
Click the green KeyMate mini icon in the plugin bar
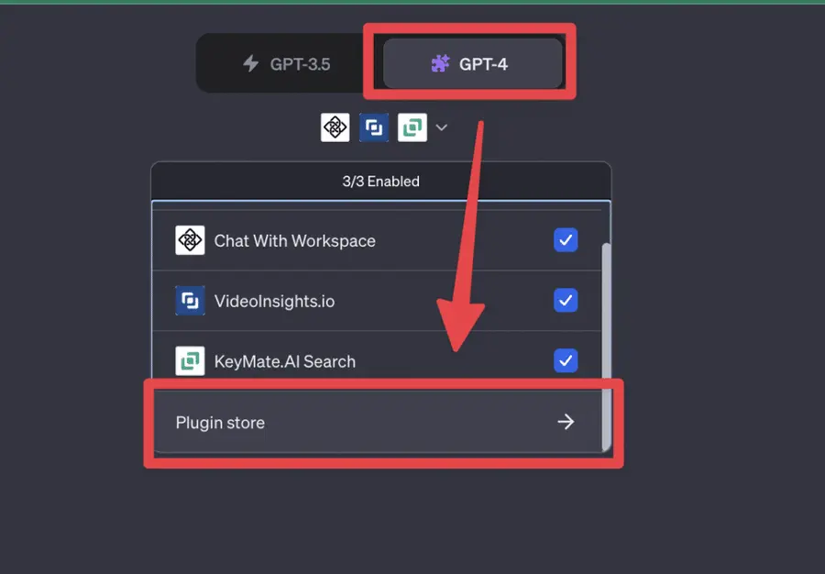coord(412,127)
